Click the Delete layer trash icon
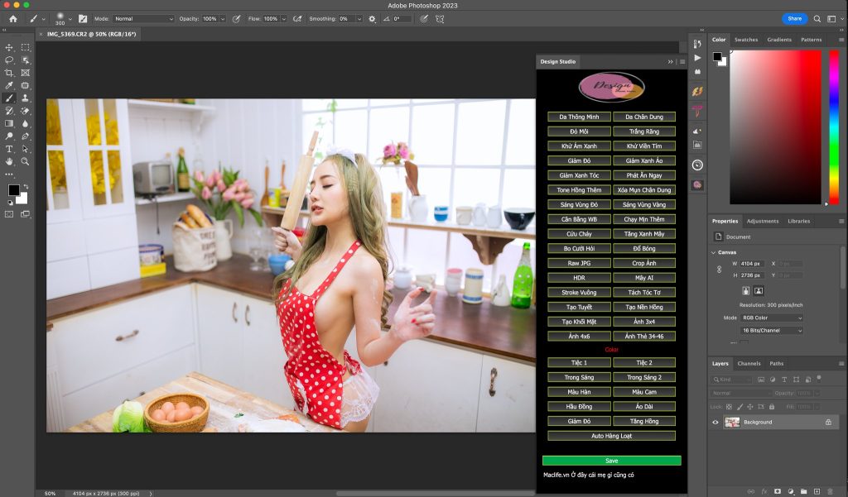Image resolution: width=848 pixels, height=497 pixels. click(831, 491)
